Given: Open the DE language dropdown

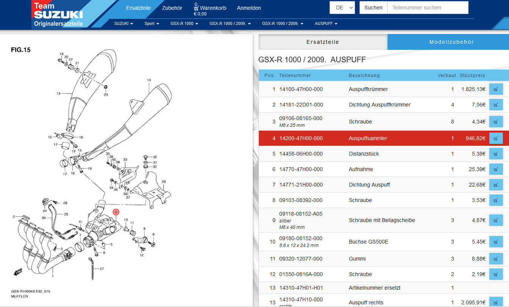Looking at the screenshot, I should point(342,8).
